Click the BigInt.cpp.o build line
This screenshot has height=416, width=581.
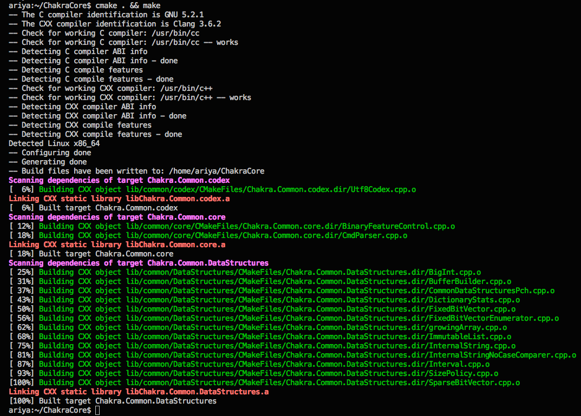(x=245, y=273)
